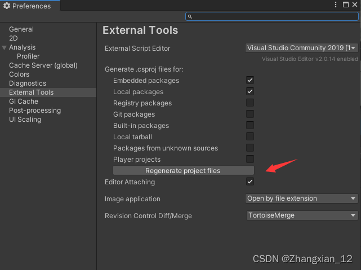Open Diagnostics preferences
The width and height of the screenshot is (361, 270).
48,83
